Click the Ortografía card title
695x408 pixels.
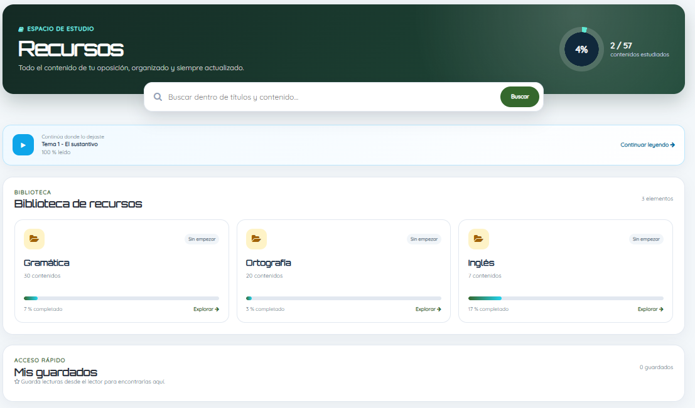click(x=269, y=263)
